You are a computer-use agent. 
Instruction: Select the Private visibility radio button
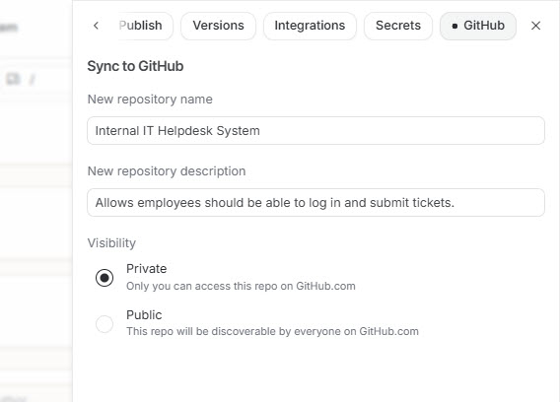pyautogui.click(x=105, y=278)
